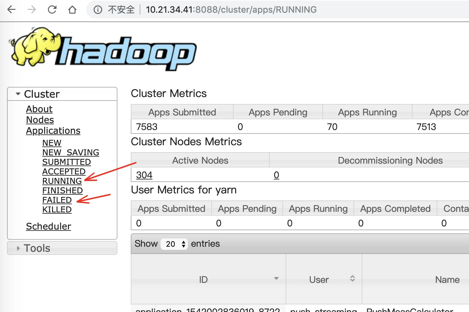This screenshot has height=312, width=469.
Task: Click the 7513 apps completed value
Action: [426, 127]
